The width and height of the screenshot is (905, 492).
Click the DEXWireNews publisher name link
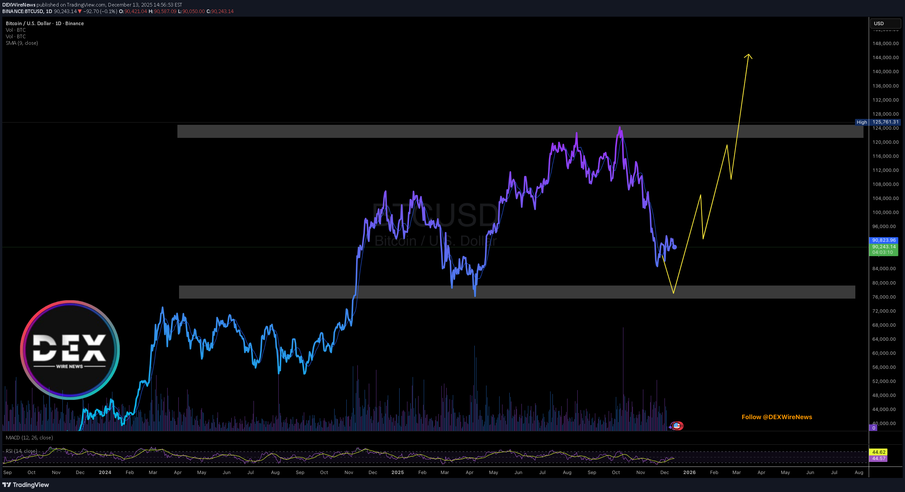19,5
